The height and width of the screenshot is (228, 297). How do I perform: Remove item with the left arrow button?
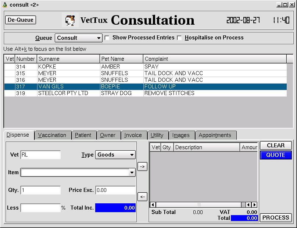point(142,197)
